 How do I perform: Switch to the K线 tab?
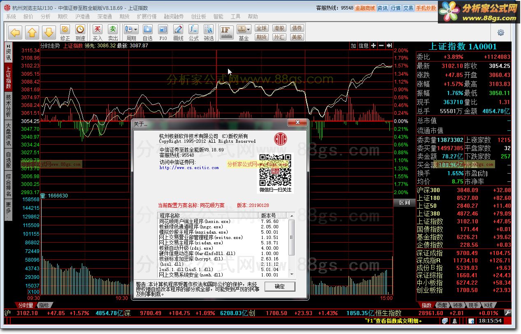point(488,305)
